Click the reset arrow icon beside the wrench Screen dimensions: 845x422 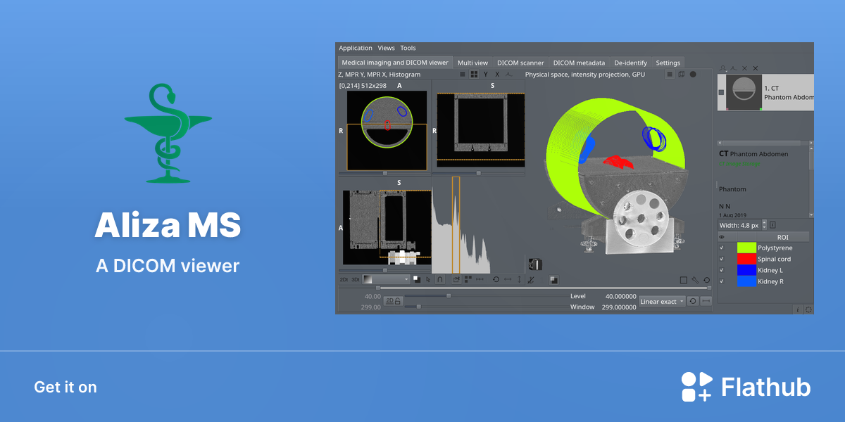[x=706, y=280]
